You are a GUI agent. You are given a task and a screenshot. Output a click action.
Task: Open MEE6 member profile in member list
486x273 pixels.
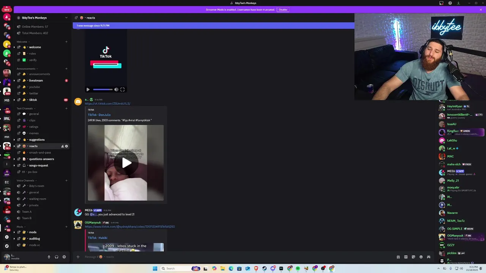click(462, 172)
